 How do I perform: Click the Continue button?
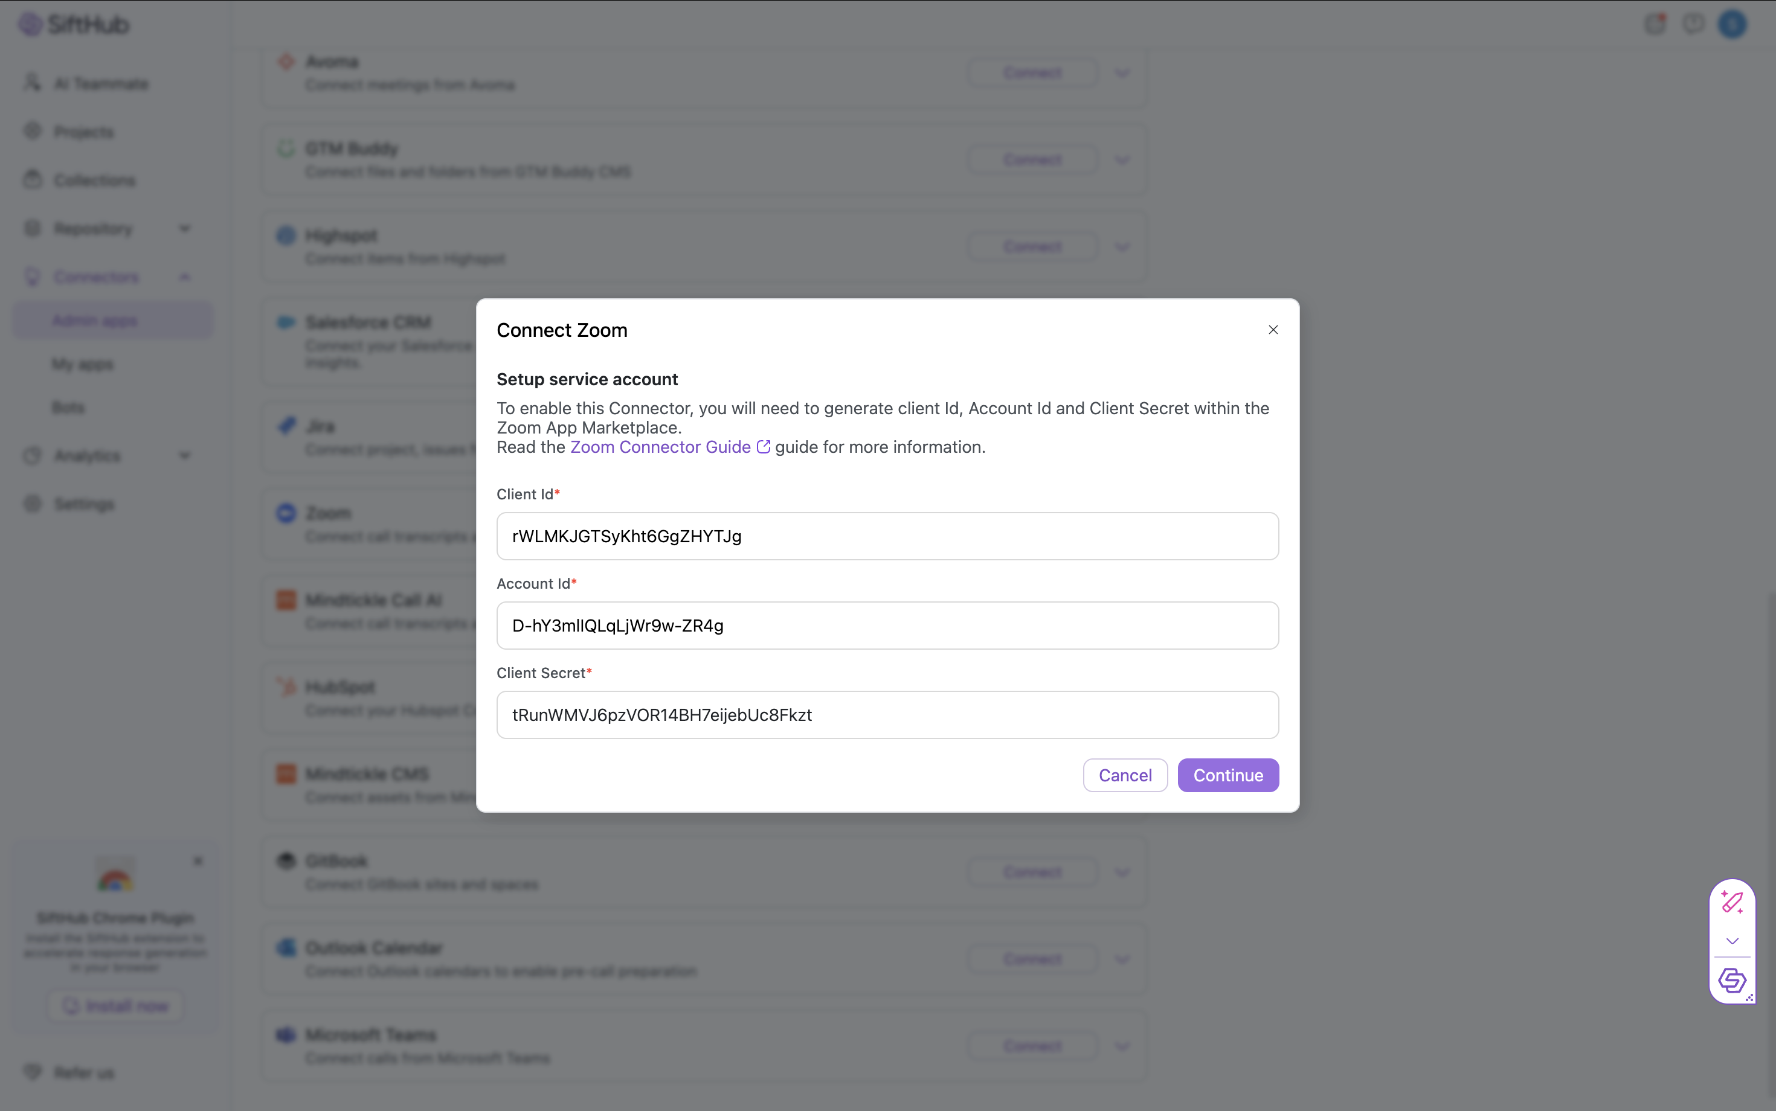(x=1227, y=775)
